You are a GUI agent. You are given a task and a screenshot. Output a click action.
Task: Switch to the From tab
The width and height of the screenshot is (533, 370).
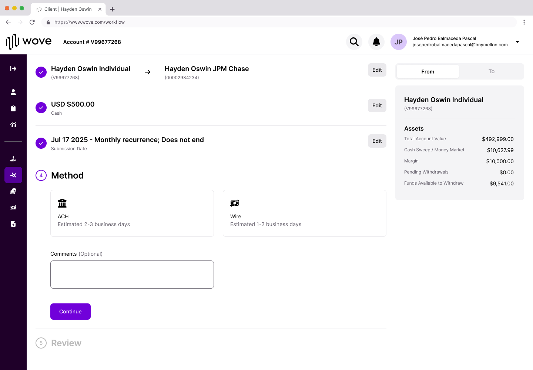coord(428,71)
